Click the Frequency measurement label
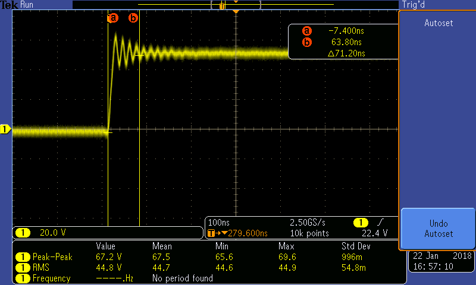Screen dimensions: 476x285 coord(51,278)
